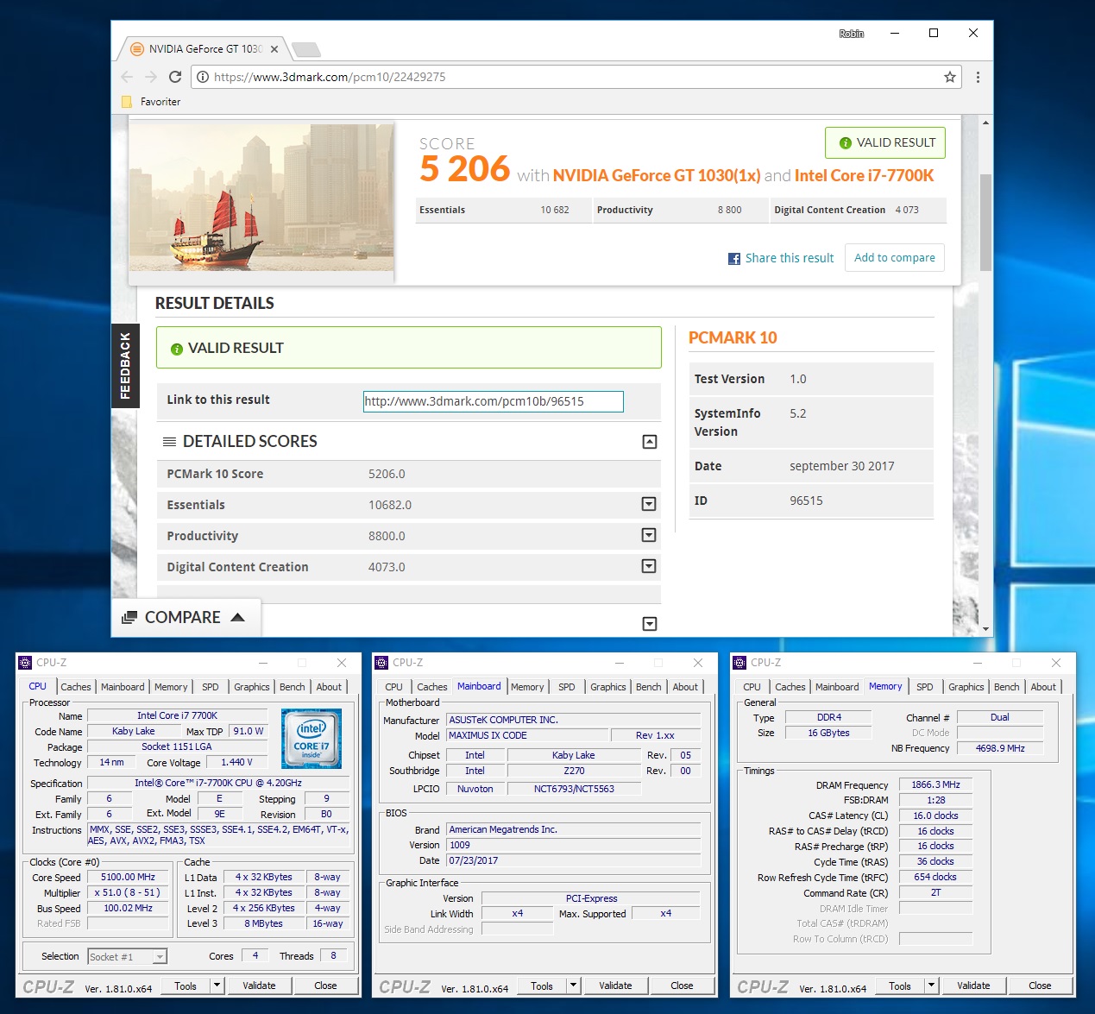The image size is (1095, 1014).
Task: Click the Facebook share icon
Action: tap(734, 259)
